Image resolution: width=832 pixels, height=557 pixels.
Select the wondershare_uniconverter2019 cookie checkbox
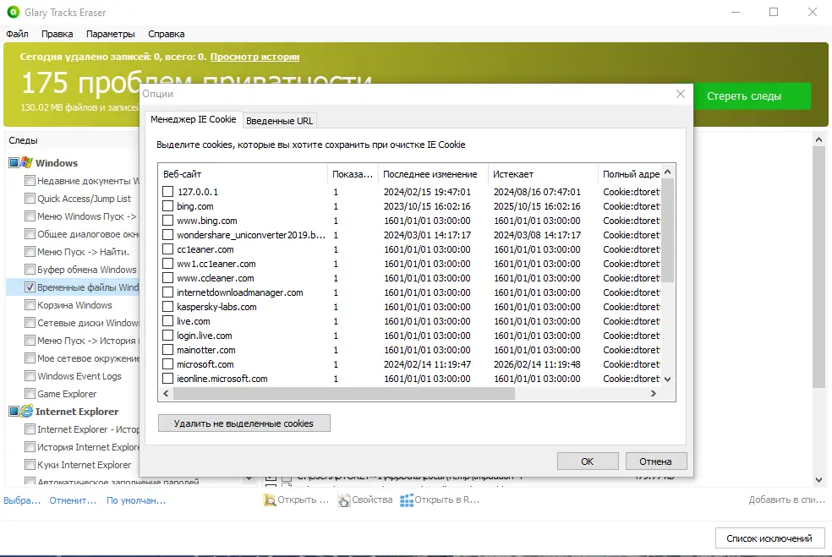tap(167, 234)
